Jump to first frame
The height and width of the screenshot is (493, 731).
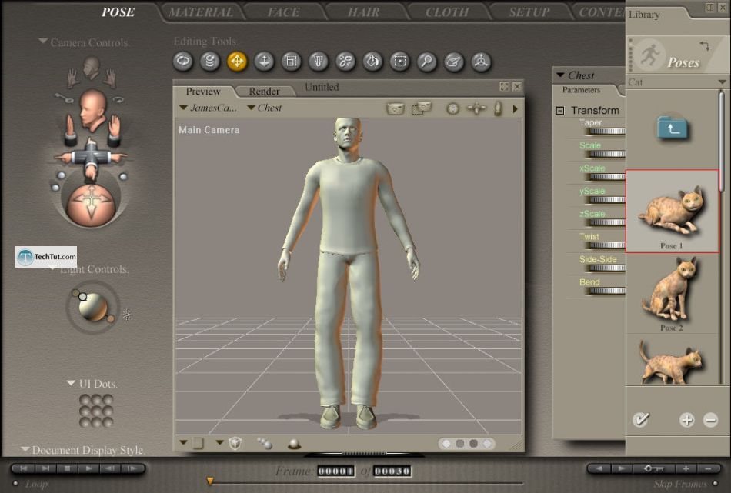point(24,468)
